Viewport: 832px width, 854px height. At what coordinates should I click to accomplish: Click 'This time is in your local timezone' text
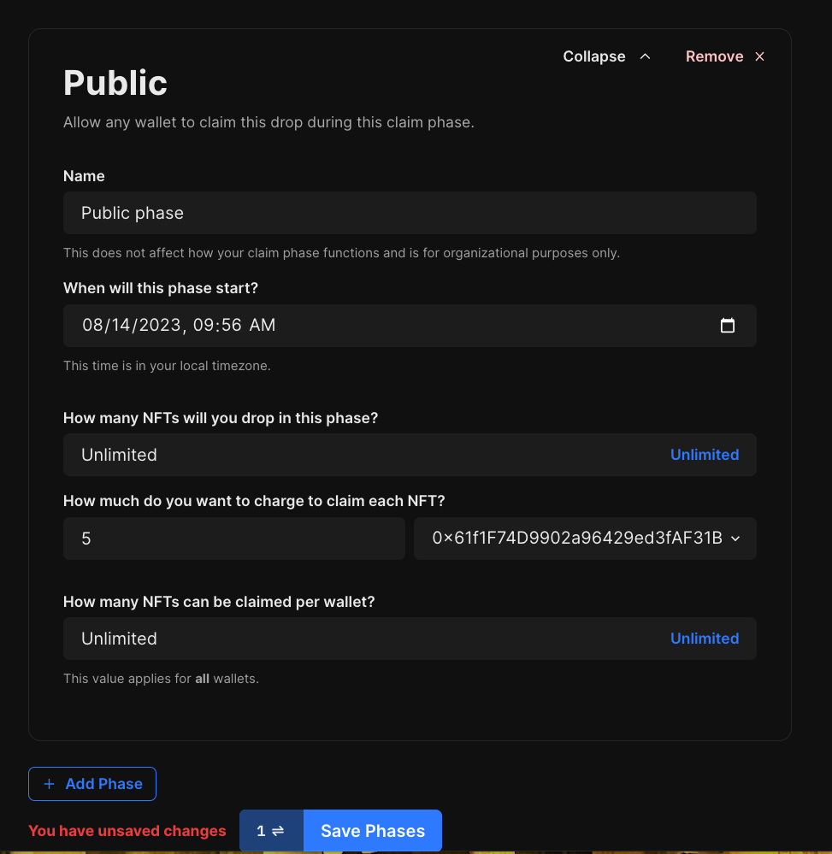[x=167, y=366]
